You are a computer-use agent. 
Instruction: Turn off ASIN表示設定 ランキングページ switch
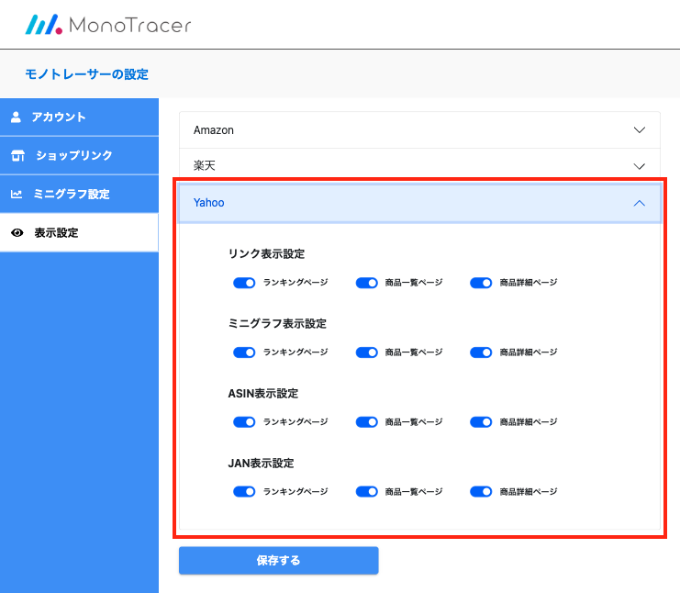click(244, 422)
